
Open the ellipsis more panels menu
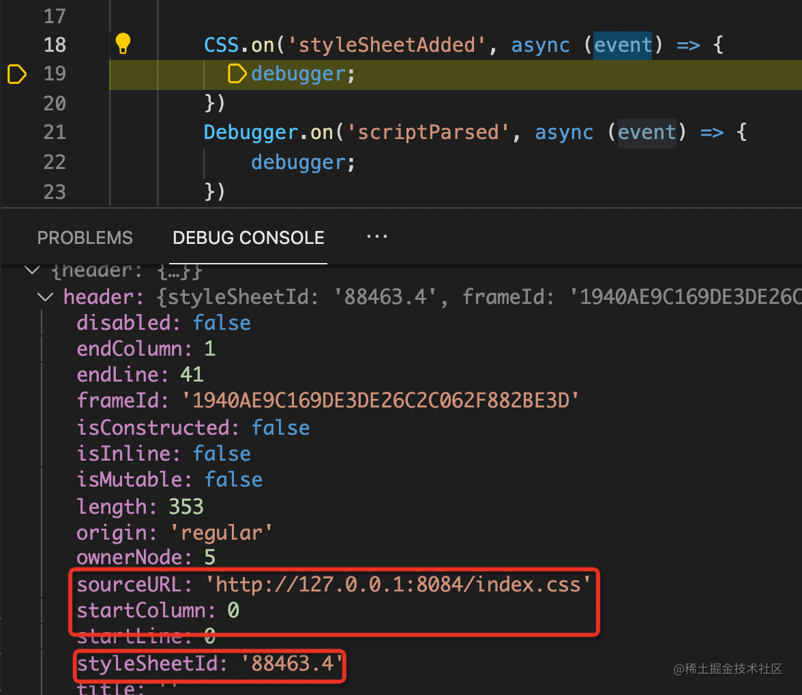pos(376,237)
